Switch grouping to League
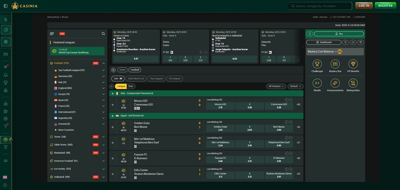400x190 pixels. [x=121, y=86]
